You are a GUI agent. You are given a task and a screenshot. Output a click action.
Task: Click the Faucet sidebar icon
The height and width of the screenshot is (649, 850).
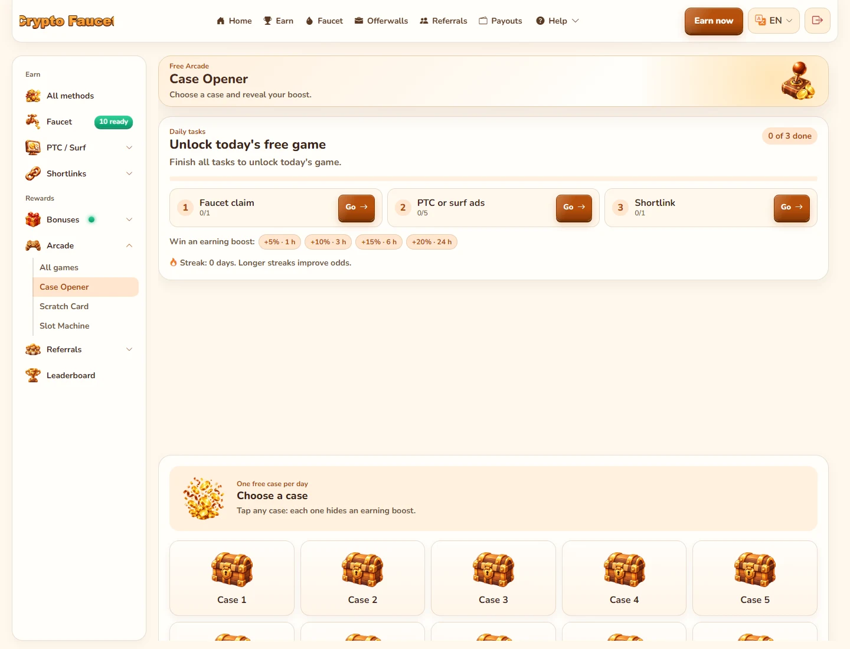point(33,122)
